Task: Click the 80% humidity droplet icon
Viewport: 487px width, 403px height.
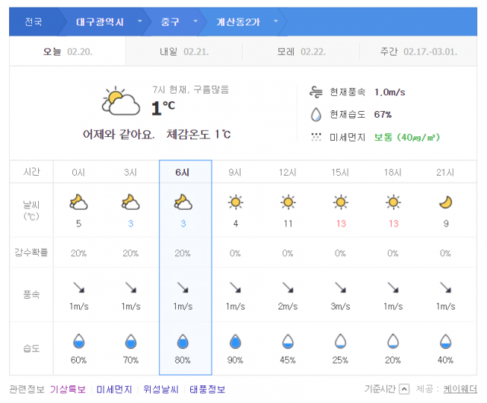Action: point(183,341)
